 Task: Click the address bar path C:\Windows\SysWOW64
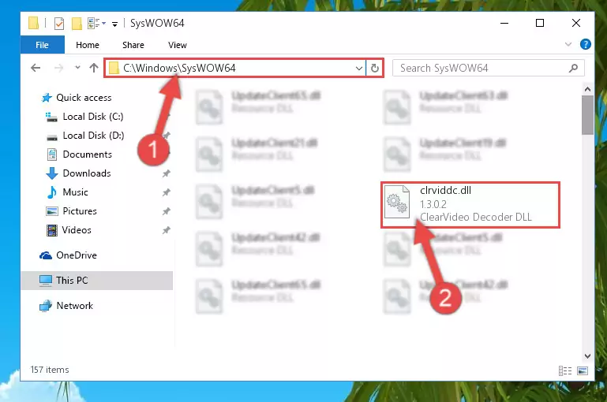179,68
